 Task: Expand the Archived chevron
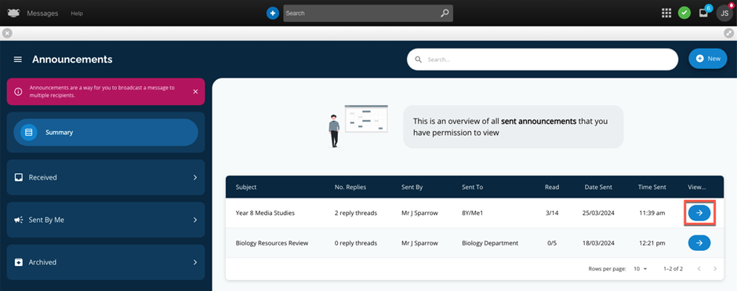195,262
